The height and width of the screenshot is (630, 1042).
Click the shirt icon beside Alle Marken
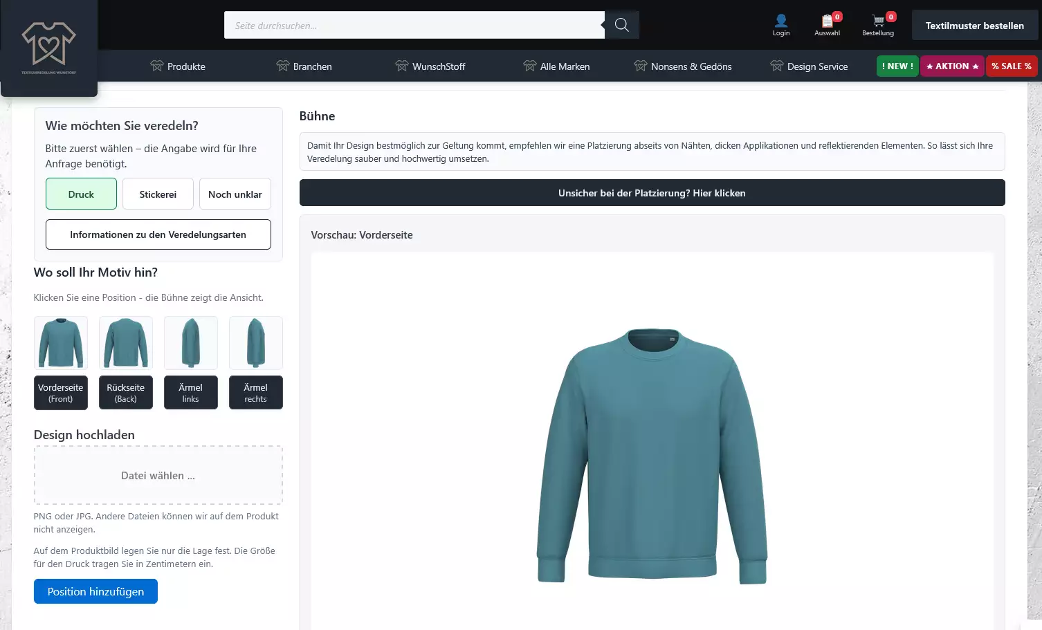click(530, 66)
